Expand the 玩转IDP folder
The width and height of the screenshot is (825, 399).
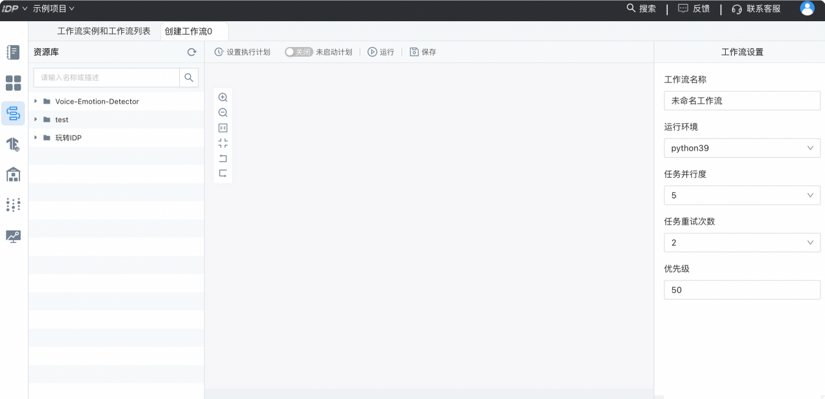[x=36, y=138]
